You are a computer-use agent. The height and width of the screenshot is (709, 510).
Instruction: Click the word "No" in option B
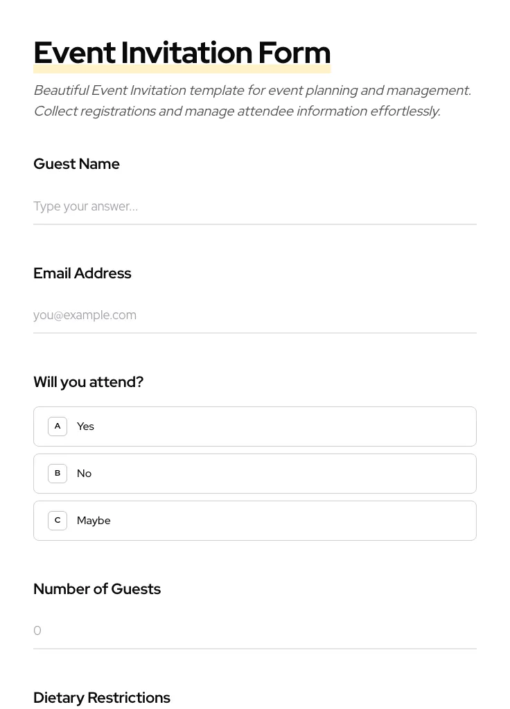tap(84, 474)
